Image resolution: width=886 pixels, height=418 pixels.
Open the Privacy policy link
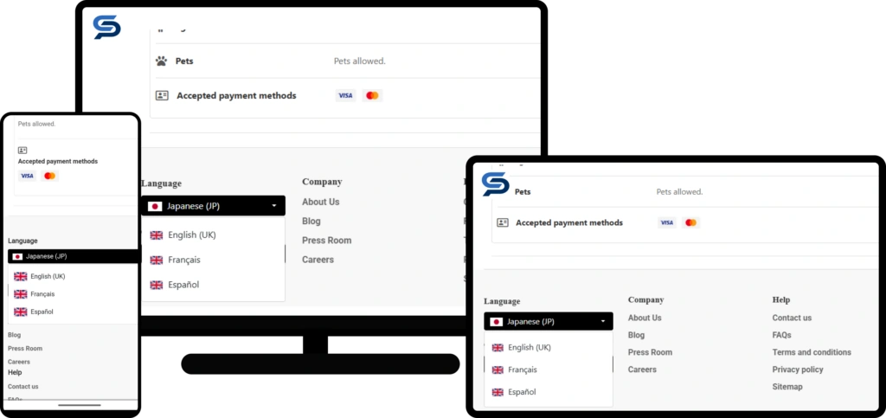click(797, 370)
